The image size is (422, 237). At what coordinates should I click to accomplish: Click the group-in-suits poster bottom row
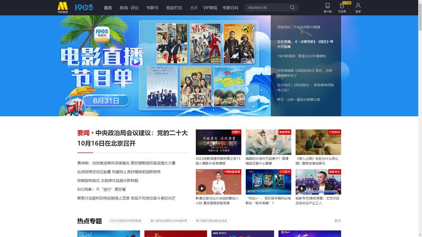[162, 86]
